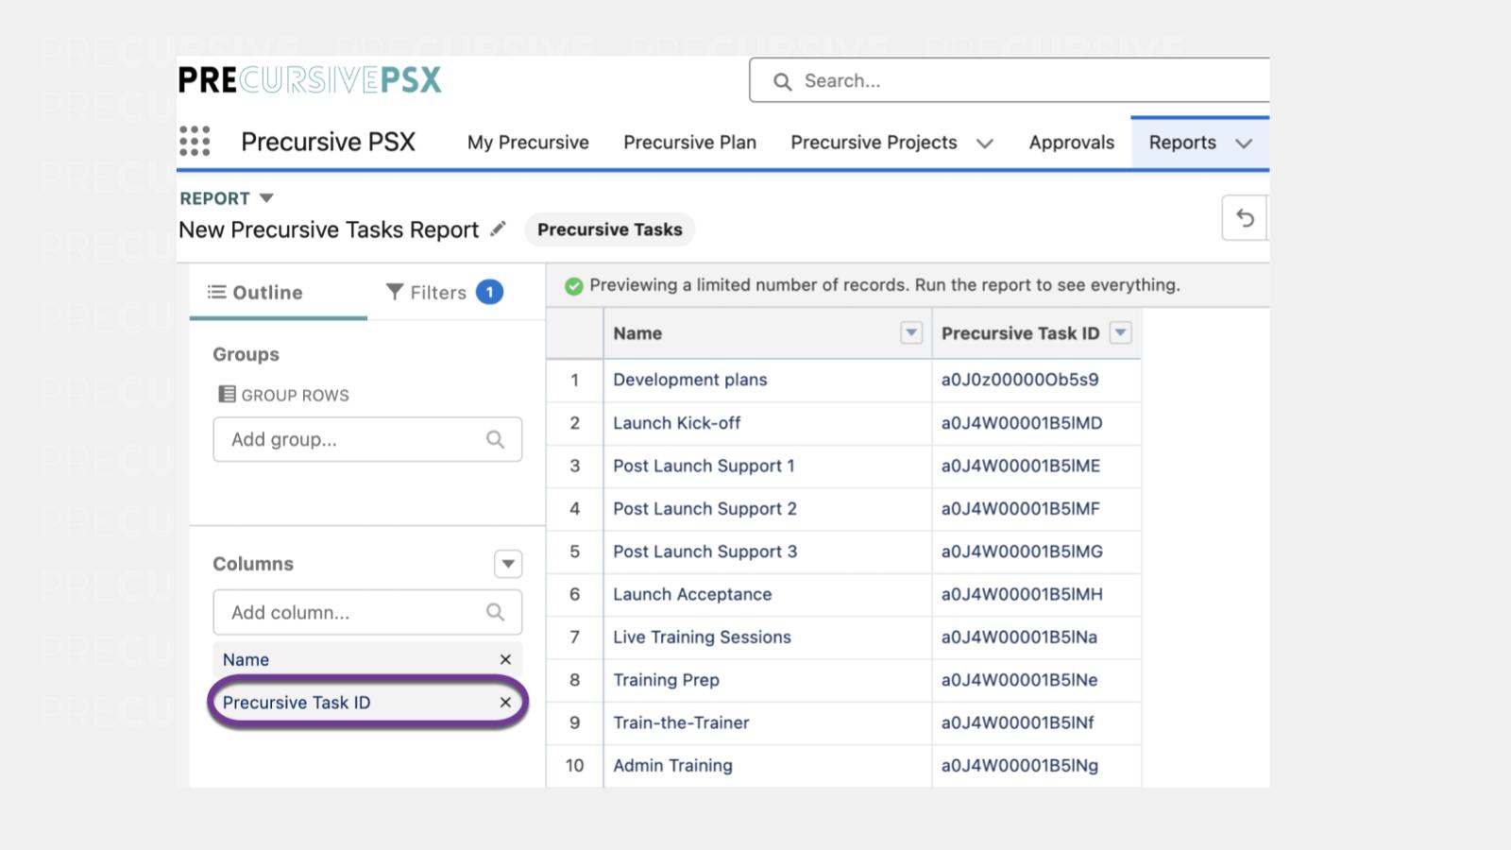This screenshot has height=850, width=1511.
Task: Click the pencil icon to rename report
Action: coord(498,229)
